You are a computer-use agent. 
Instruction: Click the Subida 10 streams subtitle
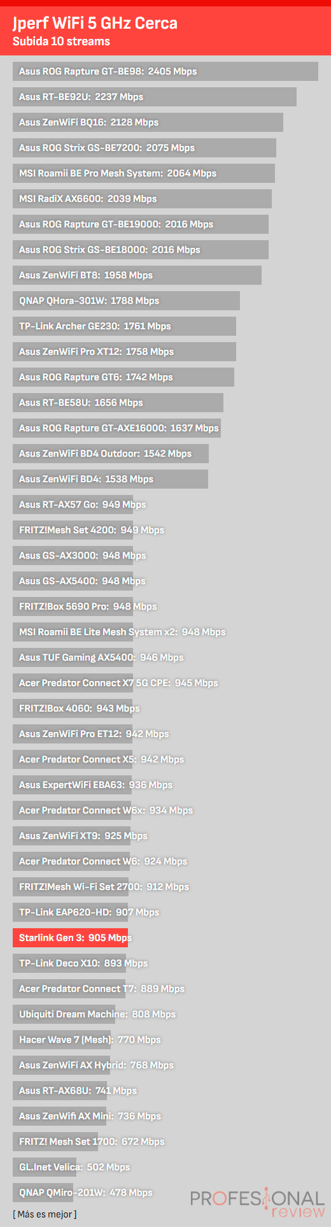coord(61,41)
